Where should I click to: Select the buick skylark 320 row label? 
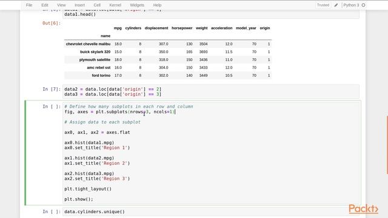pos(95,51)
